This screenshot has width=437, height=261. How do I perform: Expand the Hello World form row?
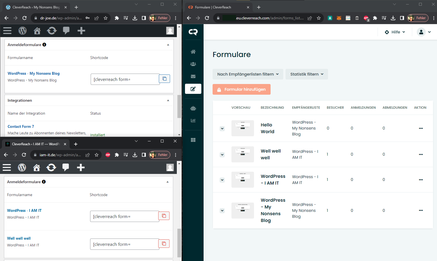[x=222, y=129]
